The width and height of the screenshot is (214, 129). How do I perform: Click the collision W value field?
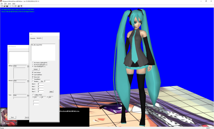pyautogui.click(x=37, y=97)
